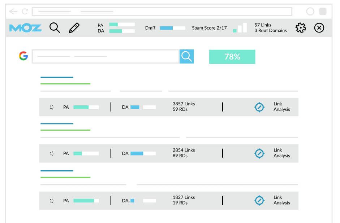The height and width of the screenshot is (223, 340).
Task: Click the browser back arrow
Action: tap(13, 11)
